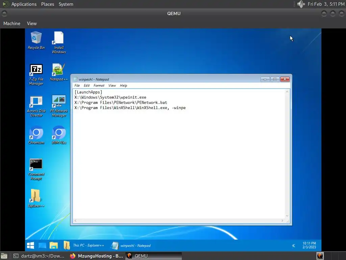Switch to MzunguHosting Firefox panel button
The height and width of the screenshot is (260, 346).
pyautogui.click(x=96, y=256)
